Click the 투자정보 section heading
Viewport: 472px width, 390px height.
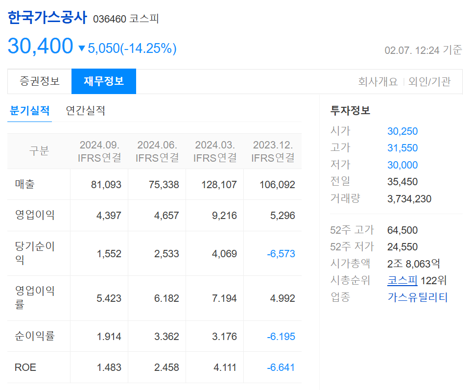[x=350, y=111]
